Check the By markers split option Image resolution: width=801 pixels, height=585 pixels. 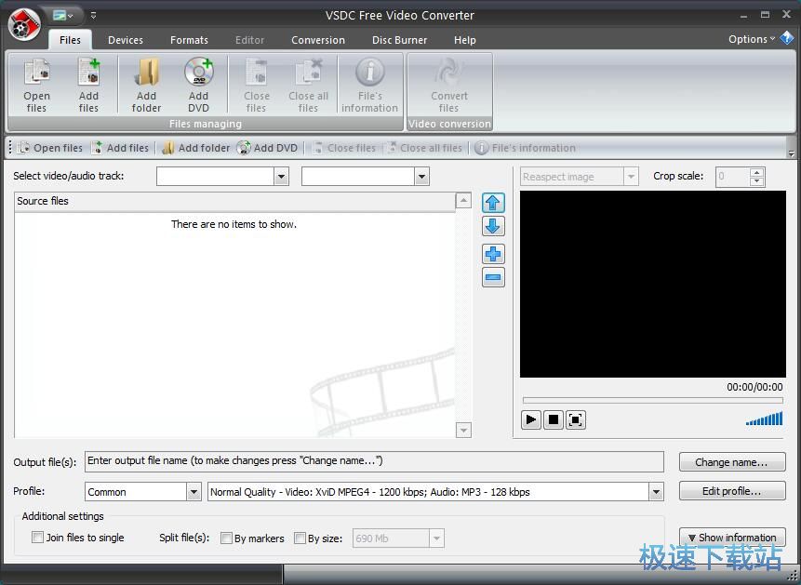pyautogui.click(x=226, y=538)
